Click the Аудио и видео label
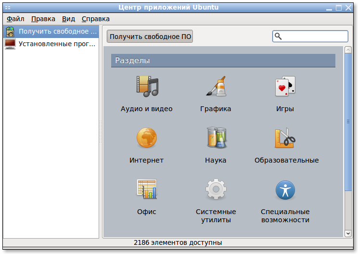This screenshot has width=358, height=254. tap(147, 109)
